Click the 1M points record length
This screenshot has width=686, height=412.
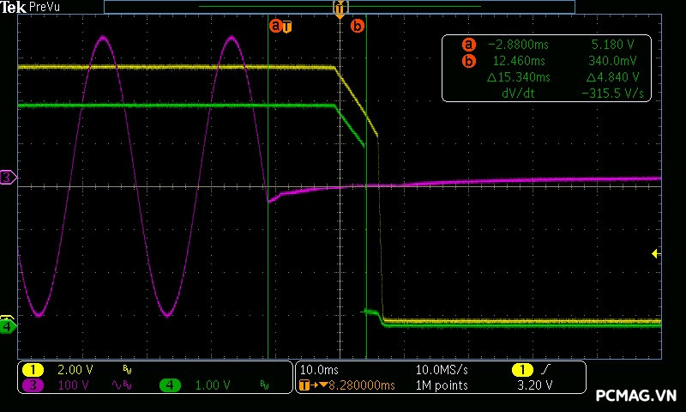pos(442,385)
